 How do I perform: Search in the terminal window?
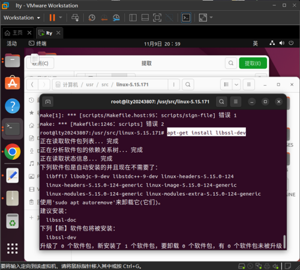tap(221, 102)
